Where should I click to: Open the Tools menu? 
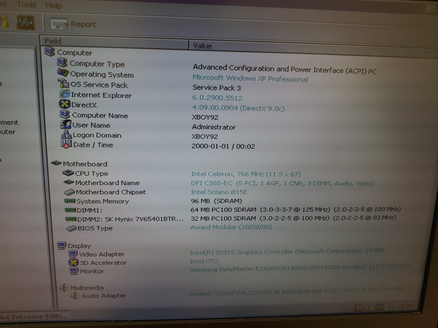26,5
